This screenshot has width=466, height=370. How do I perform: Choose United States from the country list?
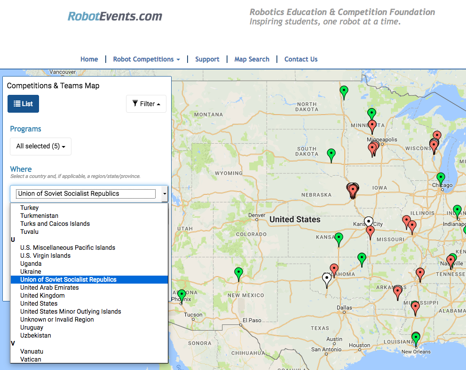pyautogui.click(x=39, y=303)
